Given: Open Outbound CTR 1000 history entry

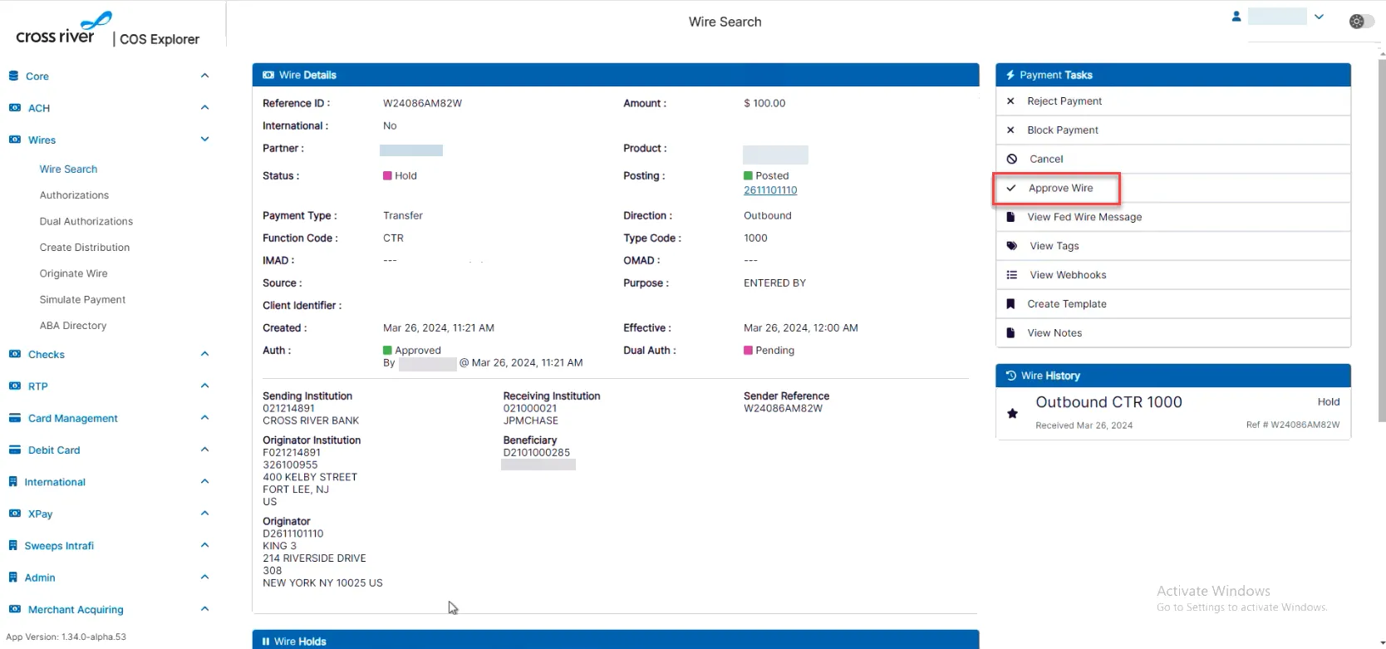Looking at the screenshot, I should tap(1173, 413).
